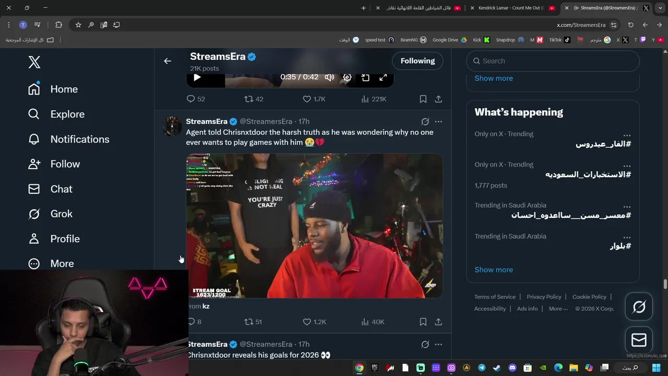View analytics for the 221K views post
The height and width of the screenshot is (376, 668).
coord(374,99)
